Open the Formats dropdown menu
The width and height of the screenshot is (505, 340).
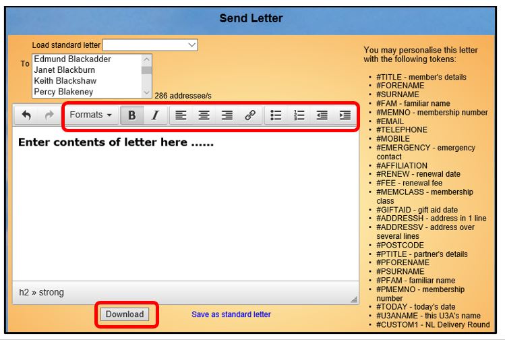point(91,115)
